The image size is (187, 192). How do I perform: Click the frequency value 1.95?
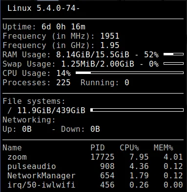click(110, 46)
